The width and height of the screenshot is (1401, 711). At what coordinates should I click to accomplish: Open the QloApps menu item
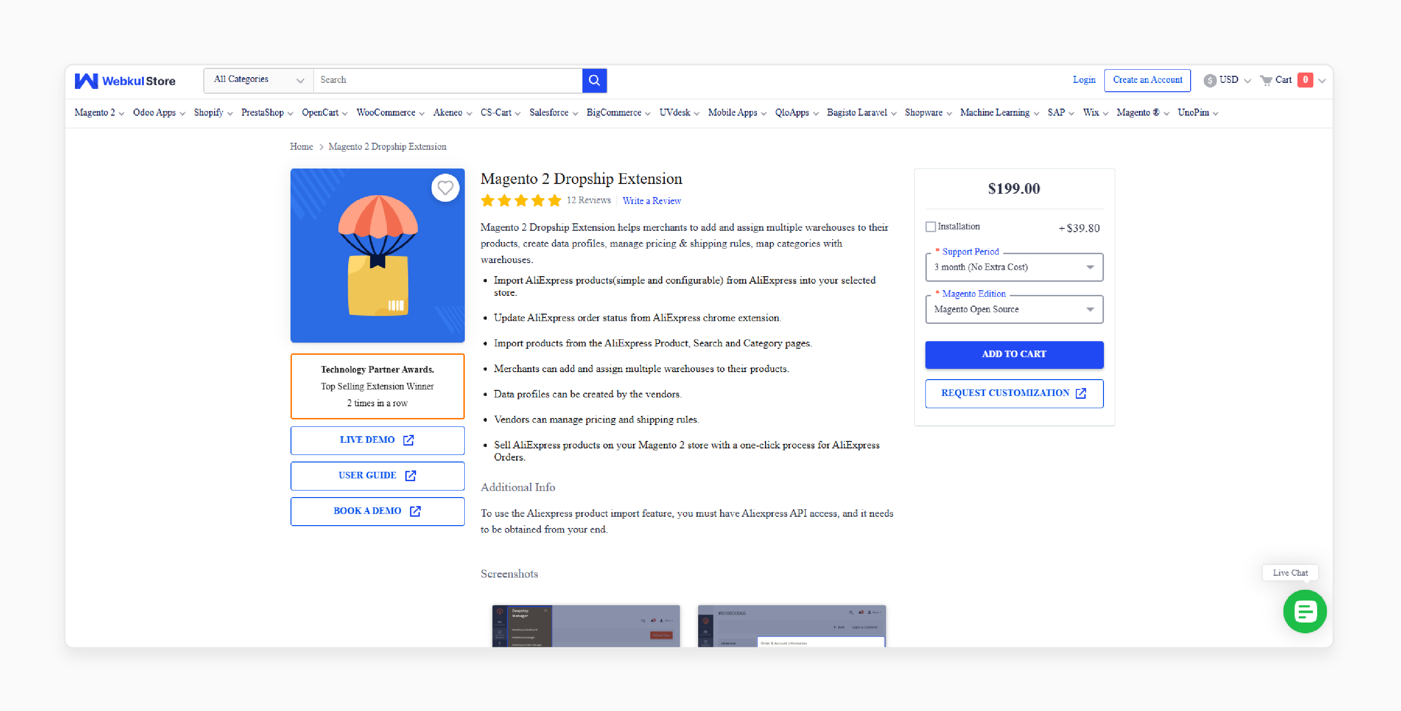click(797, 113)
